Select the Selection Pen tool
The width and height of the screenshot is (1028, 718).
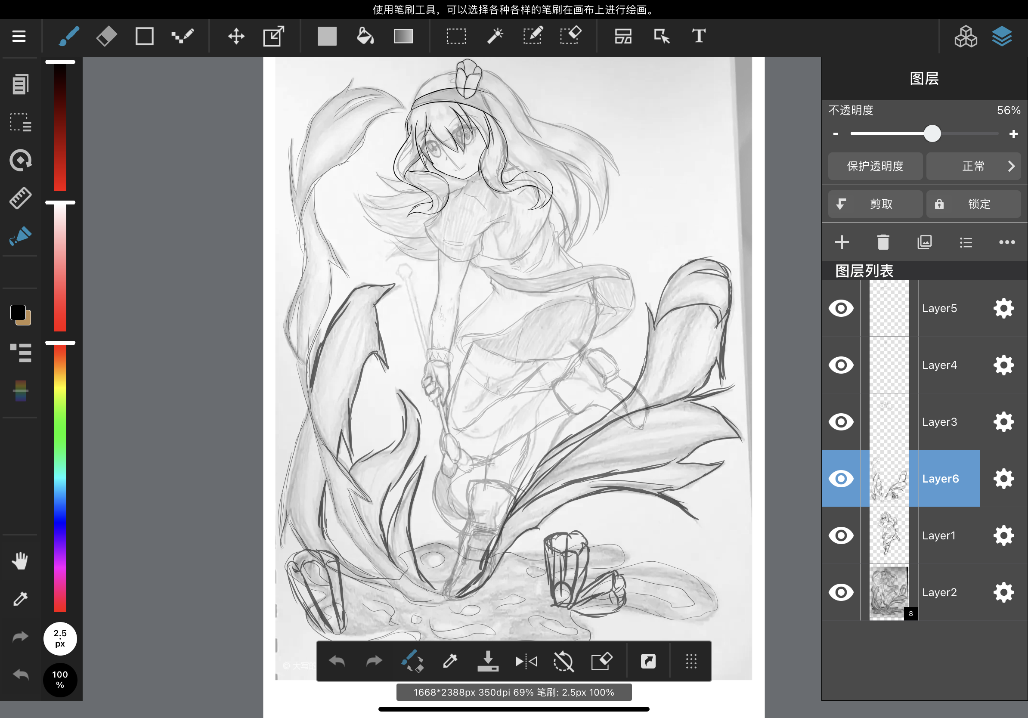click(x=533, y=35)
